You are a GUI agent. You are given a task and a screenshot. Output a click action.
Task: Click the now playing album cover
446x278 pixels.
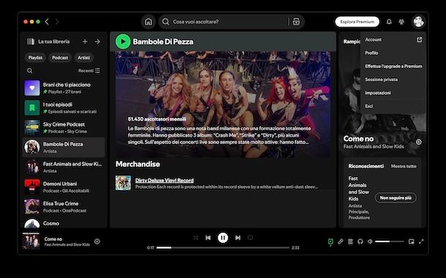pyautogui.click(x=31, y=241)
